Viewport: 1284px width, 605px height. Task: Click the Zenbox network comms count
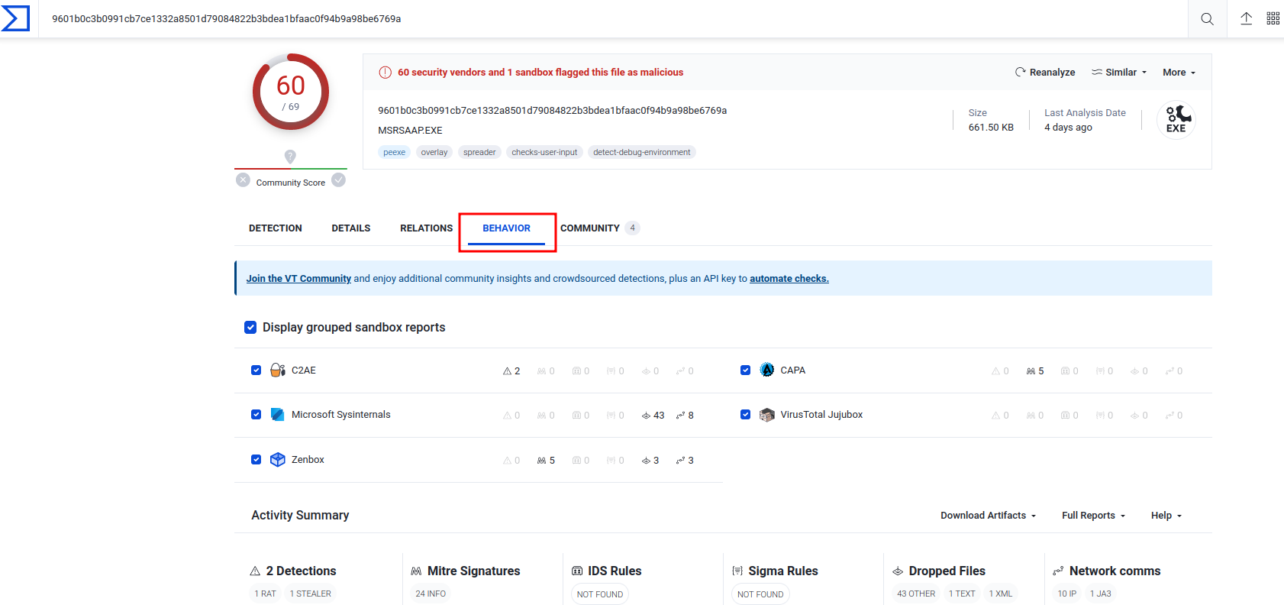[x=685, y=461]
